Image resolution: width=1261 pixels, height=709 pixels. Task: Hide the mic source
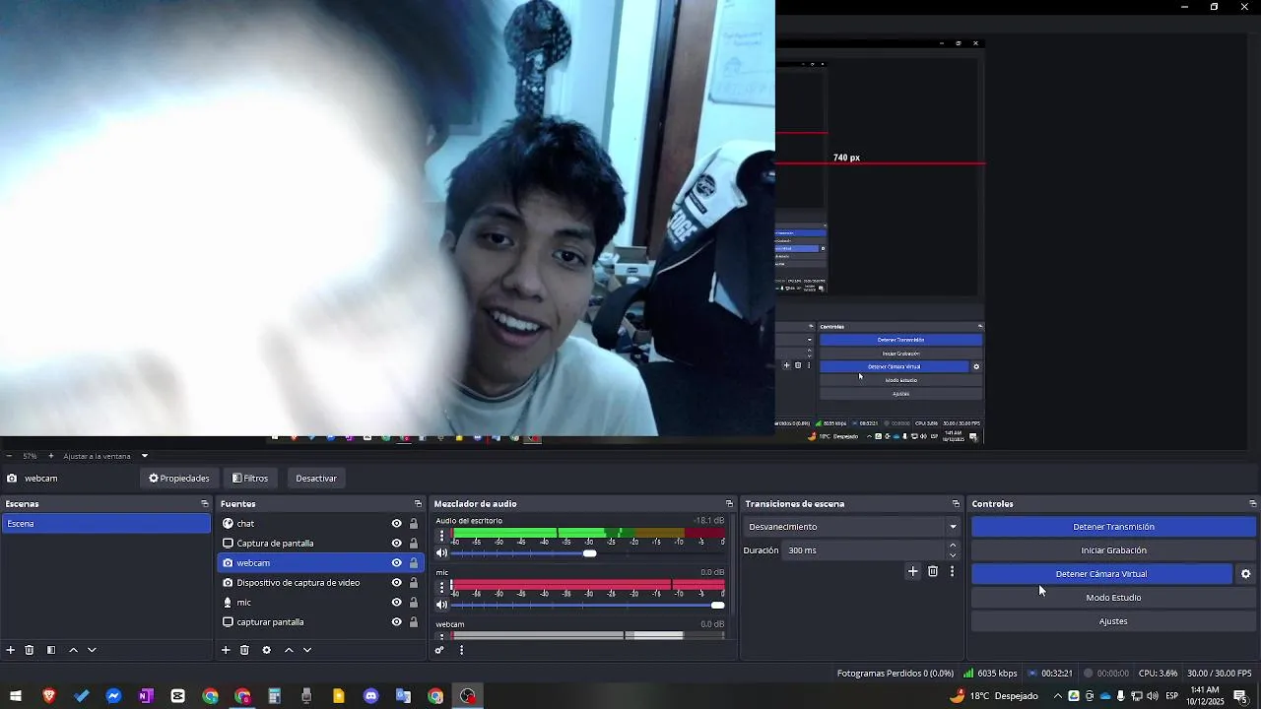(x=396, y=603)
